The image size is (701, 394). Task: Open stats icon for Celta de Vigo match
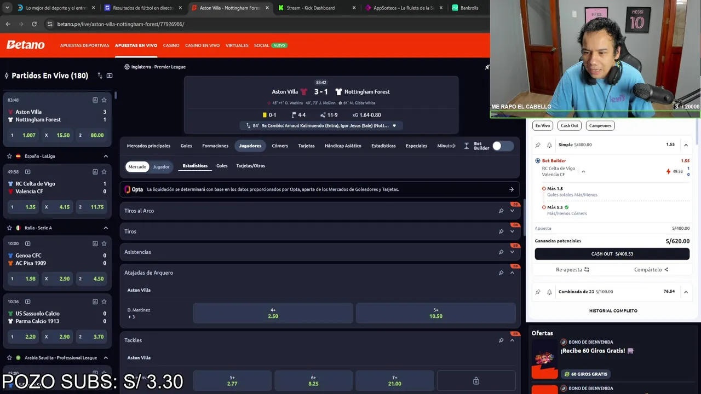tap(95, 172)
